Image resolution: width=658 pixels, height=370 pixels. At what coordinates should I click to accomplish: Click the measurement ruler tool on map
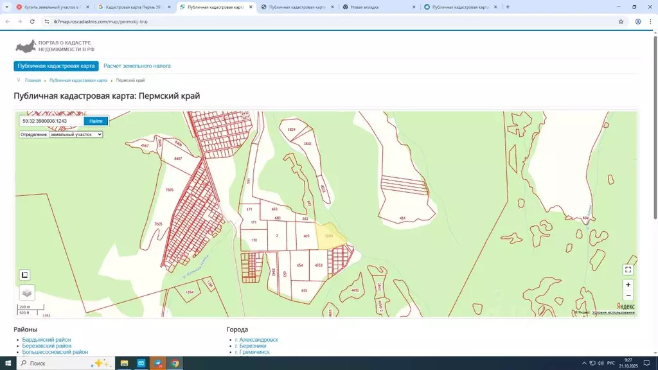[24, 275]
